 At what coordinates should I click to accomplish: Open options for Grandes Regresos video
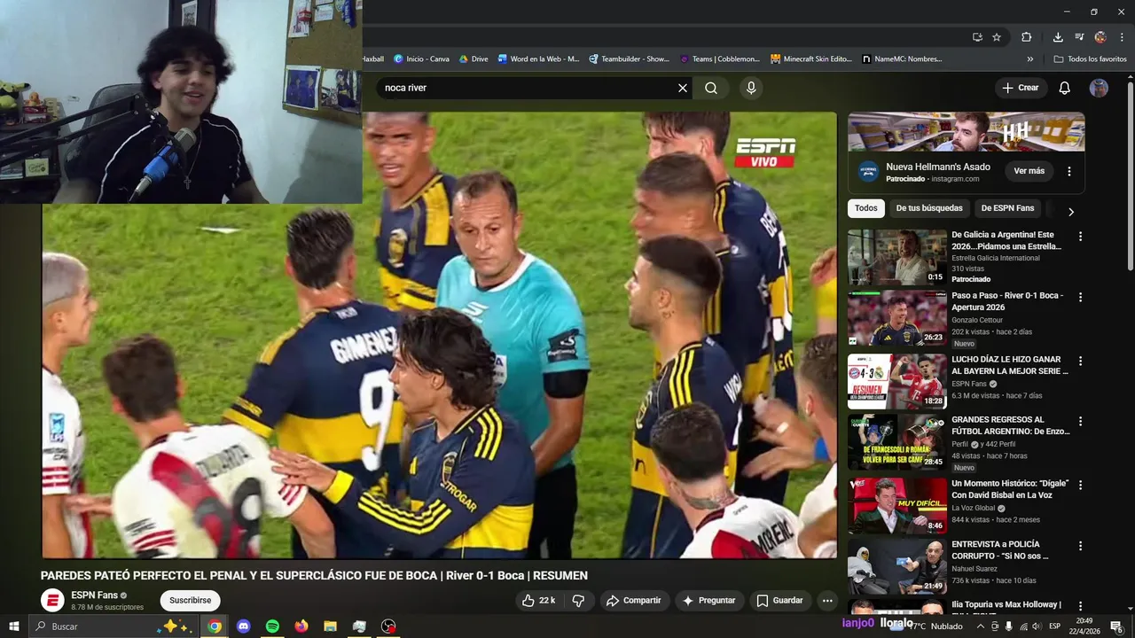[x=1080, y=421]
